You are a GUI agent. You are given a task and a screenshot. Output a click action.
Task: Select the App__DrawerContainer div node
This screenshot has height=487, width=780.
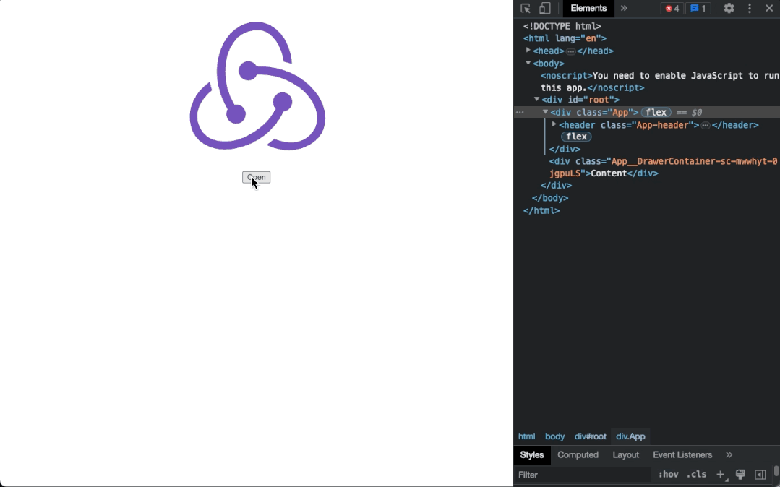[663, 167]
